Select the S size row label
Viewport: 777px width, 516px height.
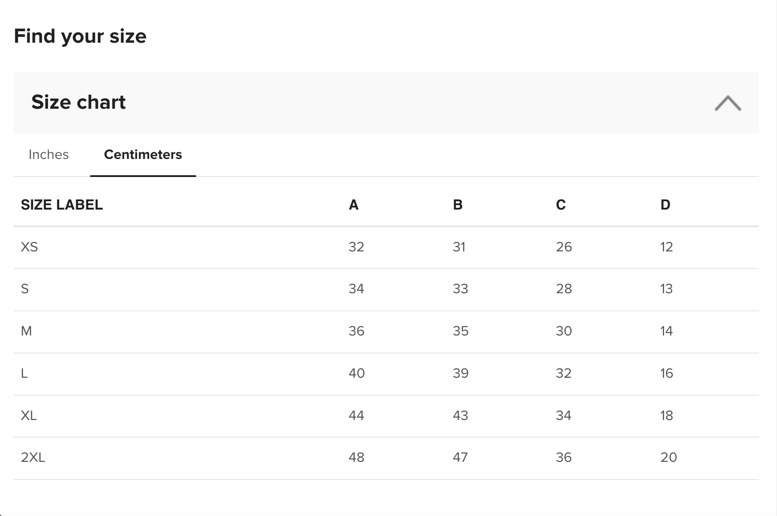(x=25, y=289)
